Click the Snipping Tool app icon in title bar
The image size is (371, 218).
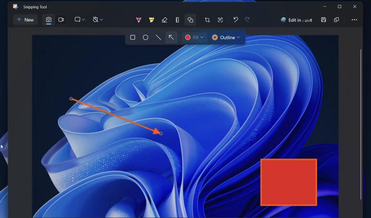15,7
